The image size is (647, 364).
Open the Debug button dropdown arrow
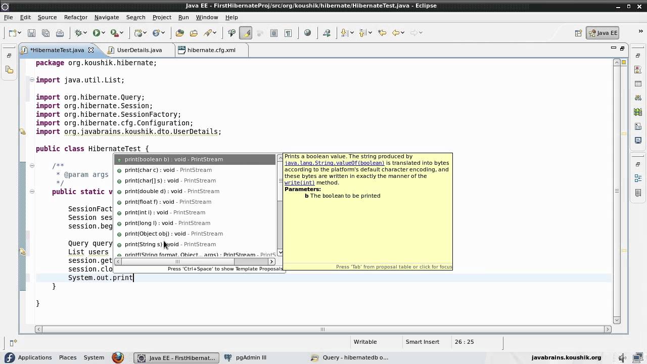click(85, 33)
